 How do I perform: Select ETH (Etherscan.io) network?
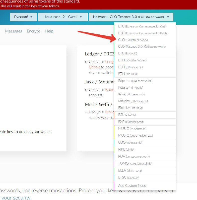click(x=145, y=67)
